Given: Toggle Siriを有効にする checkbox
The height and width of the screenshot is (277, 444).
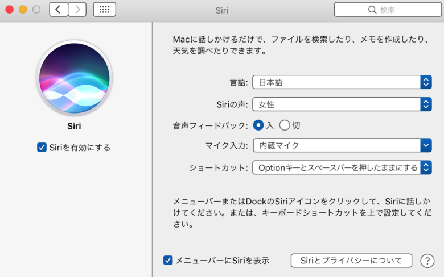Looking at the screenshot, I should coord(42,148).
